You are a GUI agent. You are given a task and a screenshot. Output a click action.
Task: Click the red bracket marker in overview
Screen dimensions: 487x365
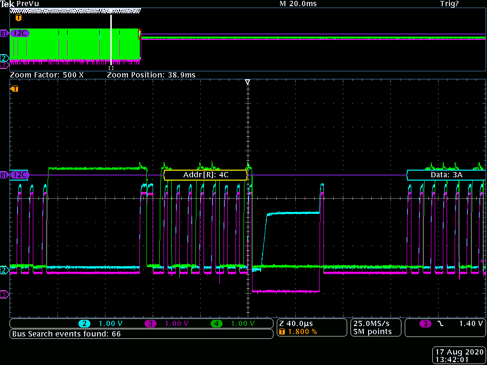pos(140,34)
